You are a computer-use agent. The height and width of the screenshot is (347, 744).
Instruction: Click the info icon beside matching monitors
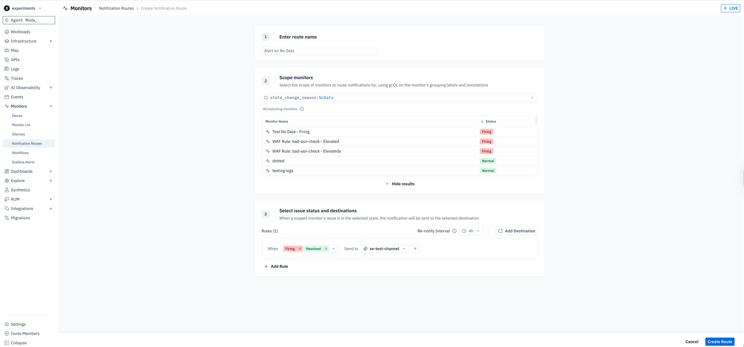click(x=302, y=109)
